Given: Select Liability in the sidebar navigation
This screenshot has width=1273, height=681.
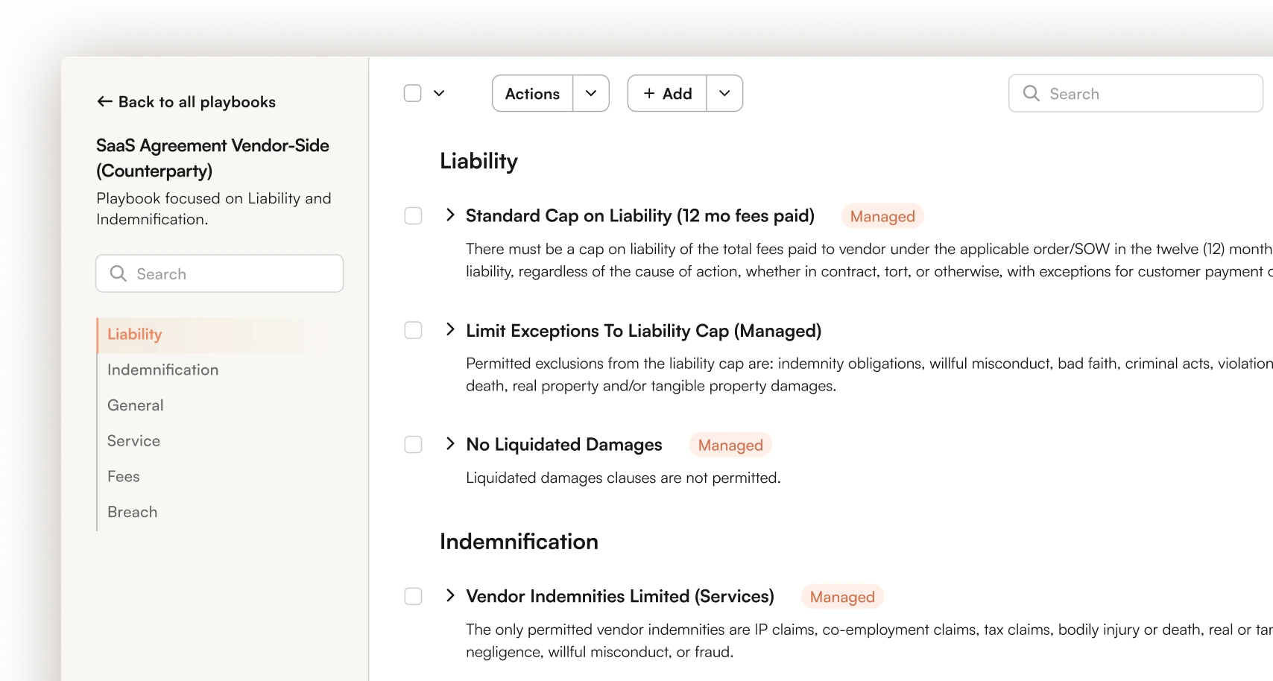Looking at the screenshot, I should pyautogui.click(x=213, y=335).
